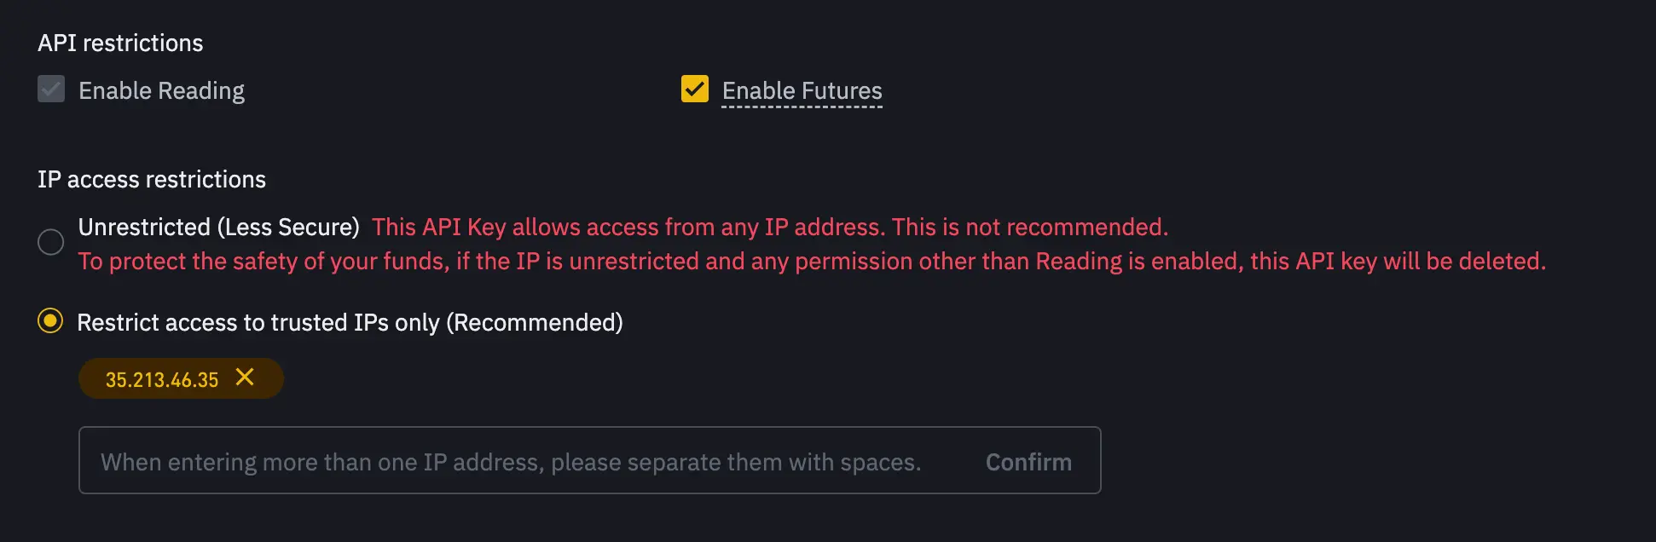Click the IP access restrictions heading
Screen dimensions: 1656x542
coord(152,179)
